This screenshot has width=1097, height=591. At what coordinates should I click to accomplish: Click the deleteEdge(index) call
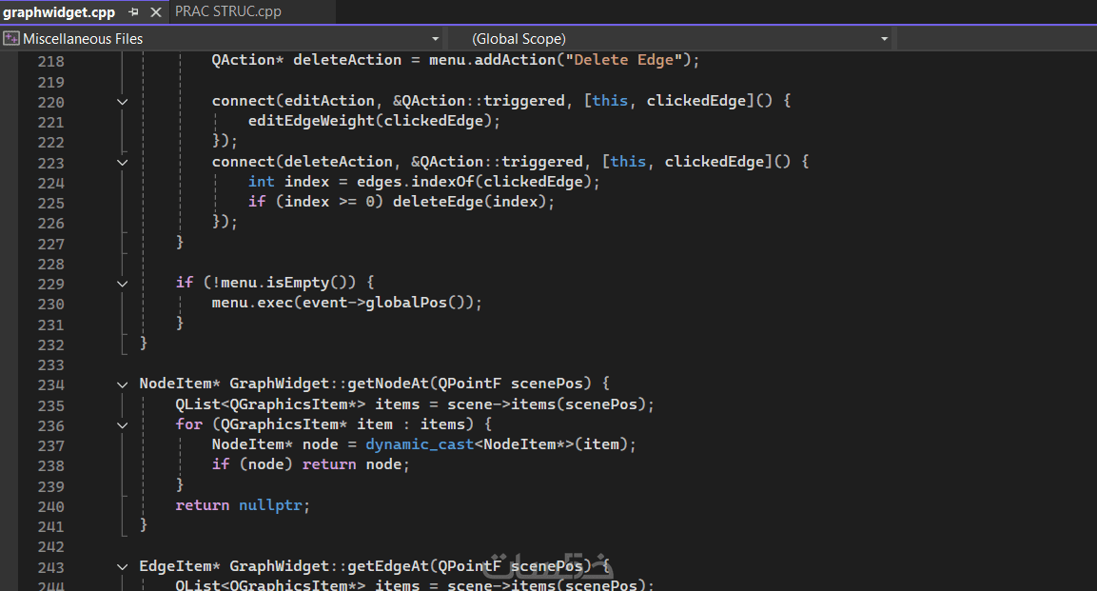(469, 202)
